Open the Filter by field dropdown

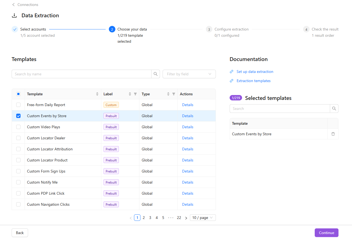(x=189, y=74)
